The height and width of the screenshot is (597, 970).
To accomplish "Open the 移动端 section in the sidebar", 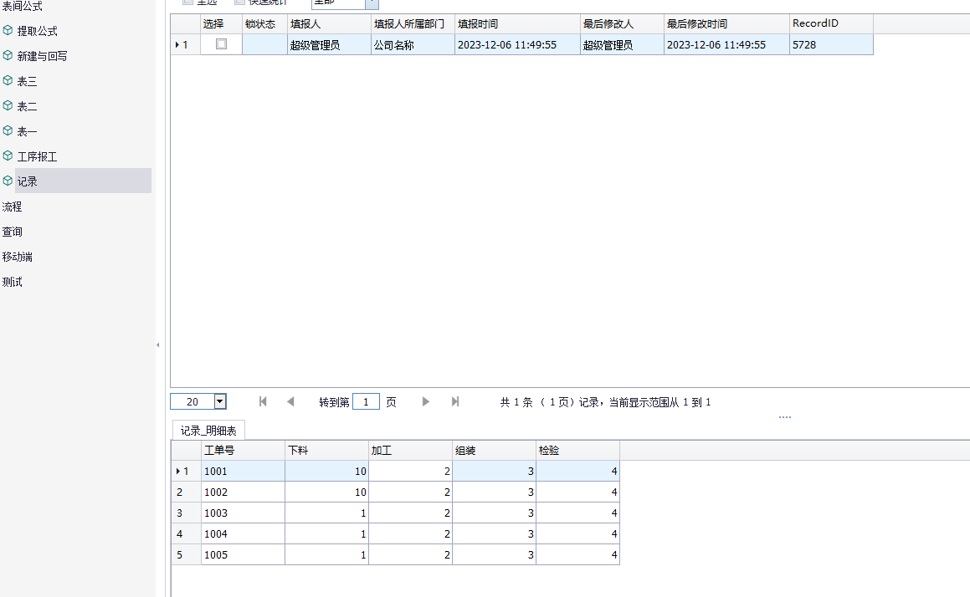I will tap(17, 257).
